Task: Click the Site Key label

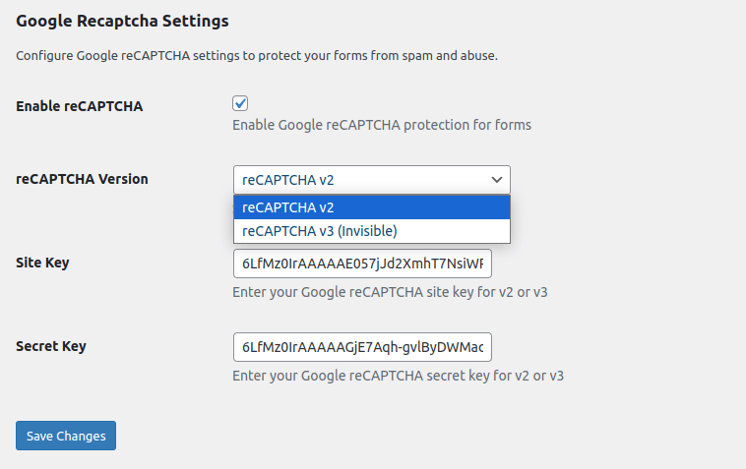Action: tap(42, 263)
